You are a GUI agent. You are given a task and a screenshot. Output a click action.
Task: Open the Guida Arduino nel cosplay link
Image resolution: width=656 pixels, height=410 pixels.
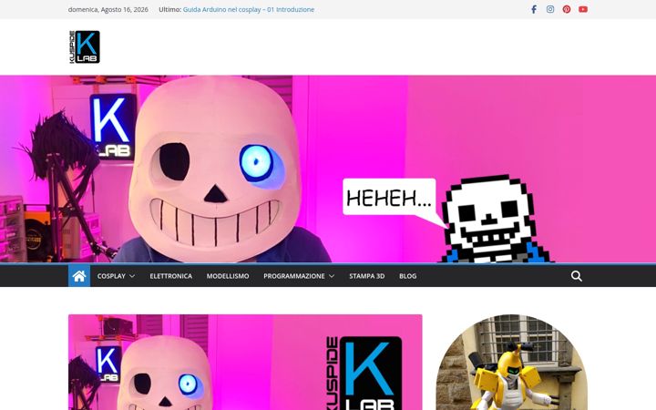(249, 9)
